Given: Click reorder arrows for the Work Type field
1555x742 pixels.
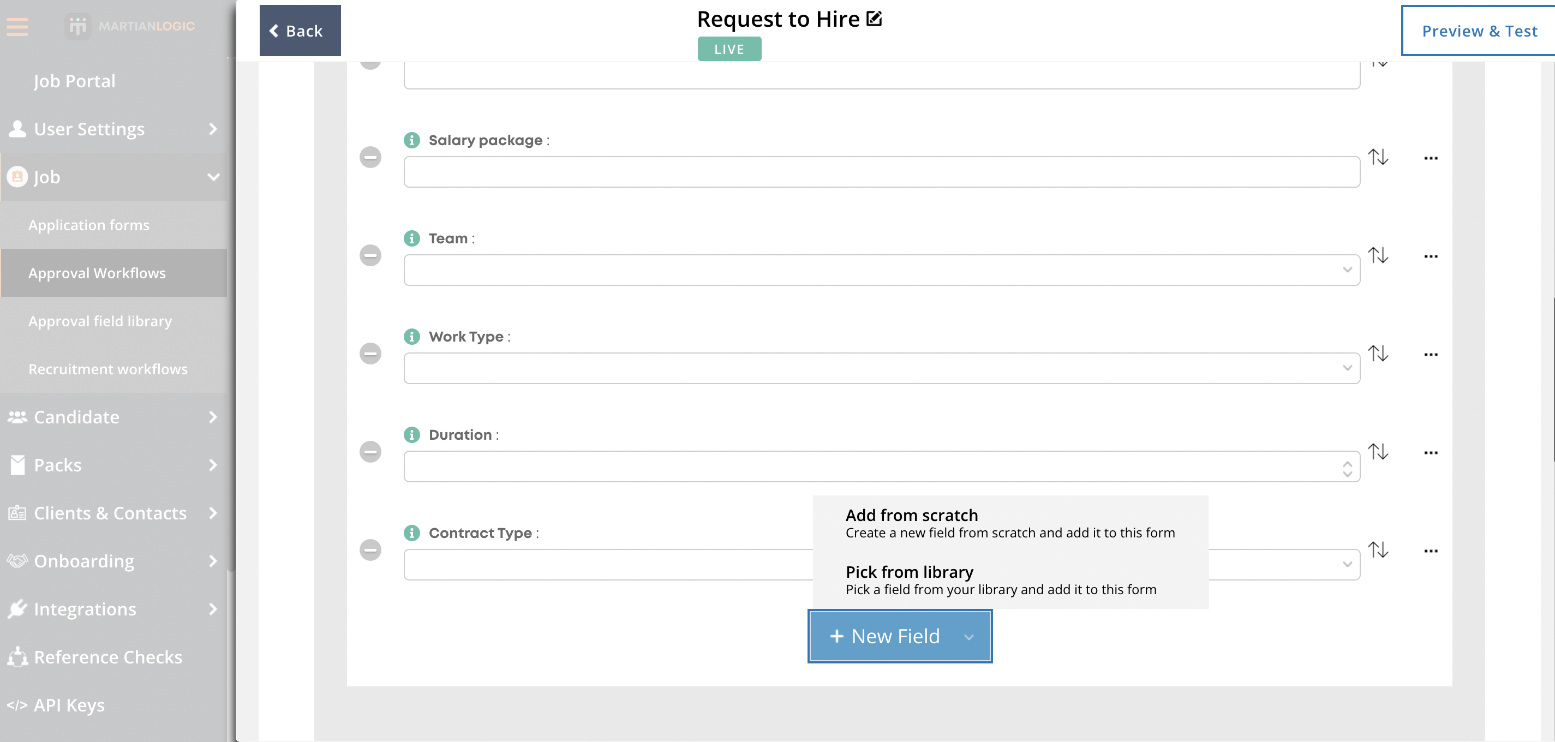Looking at the screenshot, I should 1378,354.
